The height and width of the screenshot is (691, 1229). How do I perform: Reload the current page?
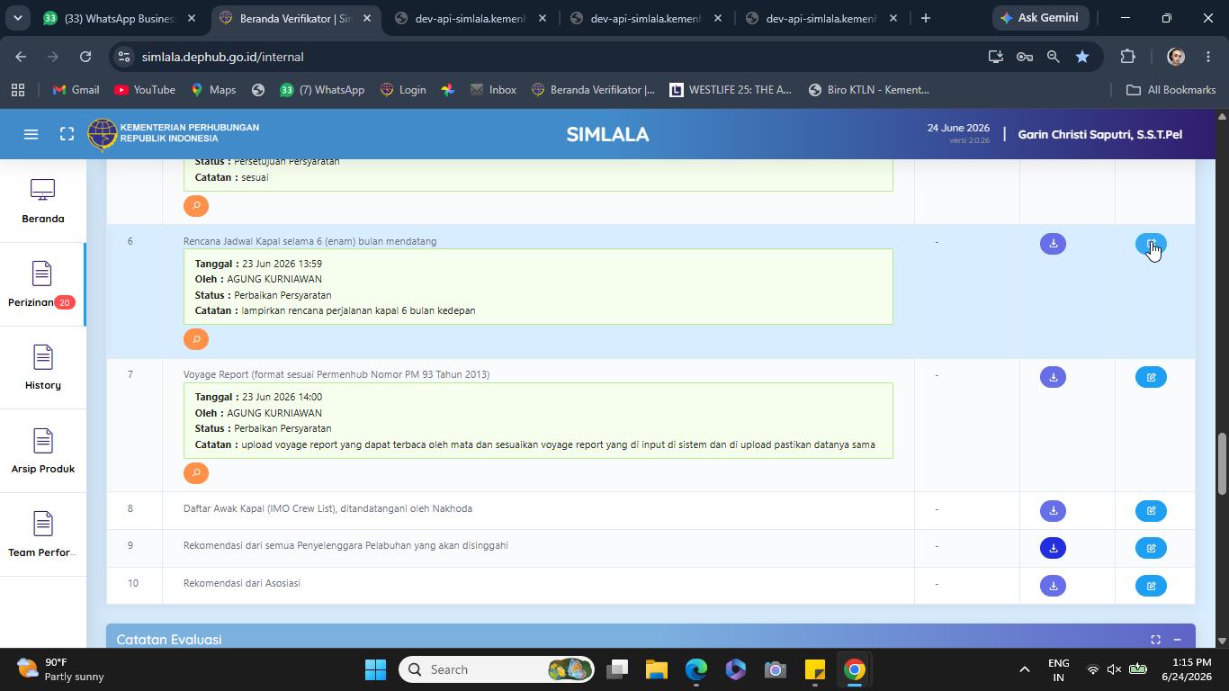pos(85,57)
